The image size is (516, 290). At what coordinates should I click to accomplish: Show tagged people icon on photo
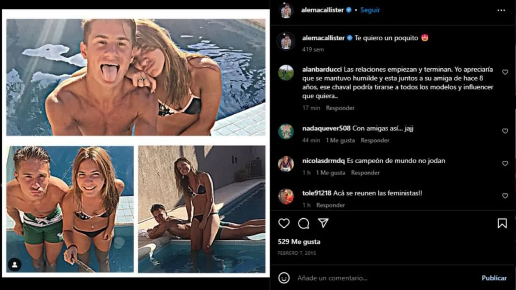pyautogui.click(x=15, y=265)
